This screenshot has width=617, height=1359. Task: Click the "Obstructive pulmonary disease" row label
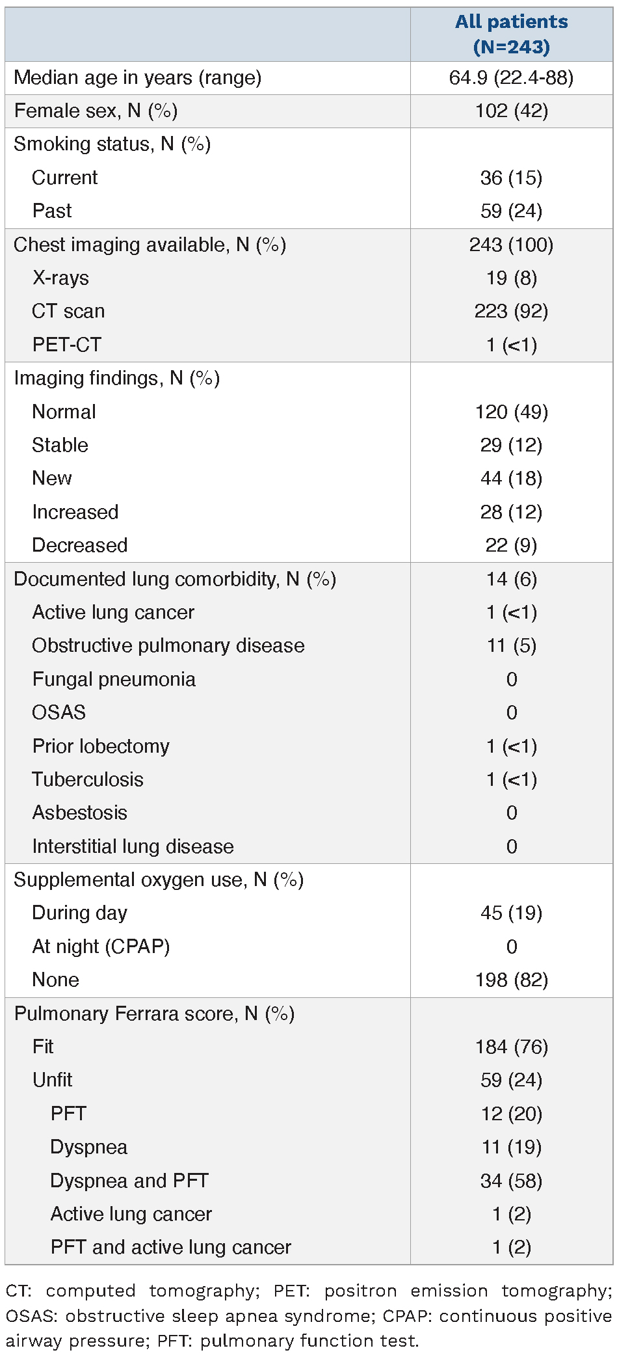pyautogui.click(x=168, y=645)
